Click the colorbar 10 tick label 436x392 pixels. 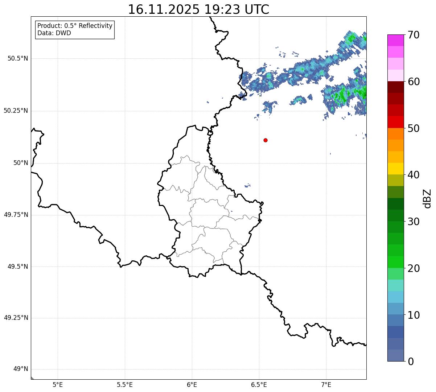pos(414,315)
